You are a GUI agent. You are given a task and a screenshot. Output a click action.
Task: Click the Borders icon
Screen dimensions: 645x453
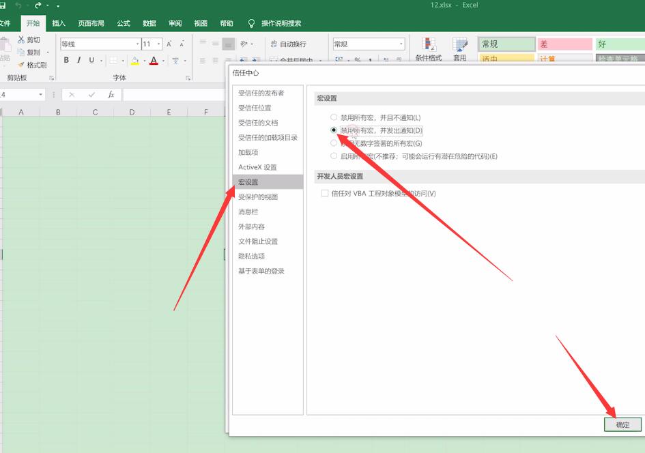point(113,61)
